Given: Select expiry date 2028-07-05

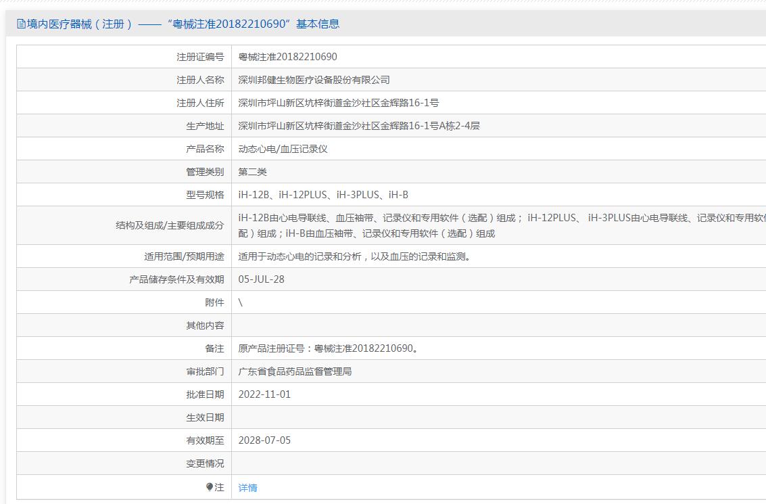Looking at the screenshot, I should (264, 440).
